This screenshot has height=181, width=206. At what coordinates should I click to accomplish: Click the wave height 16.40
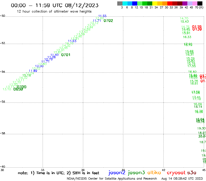pyautogui.click(x=192, y=72)
